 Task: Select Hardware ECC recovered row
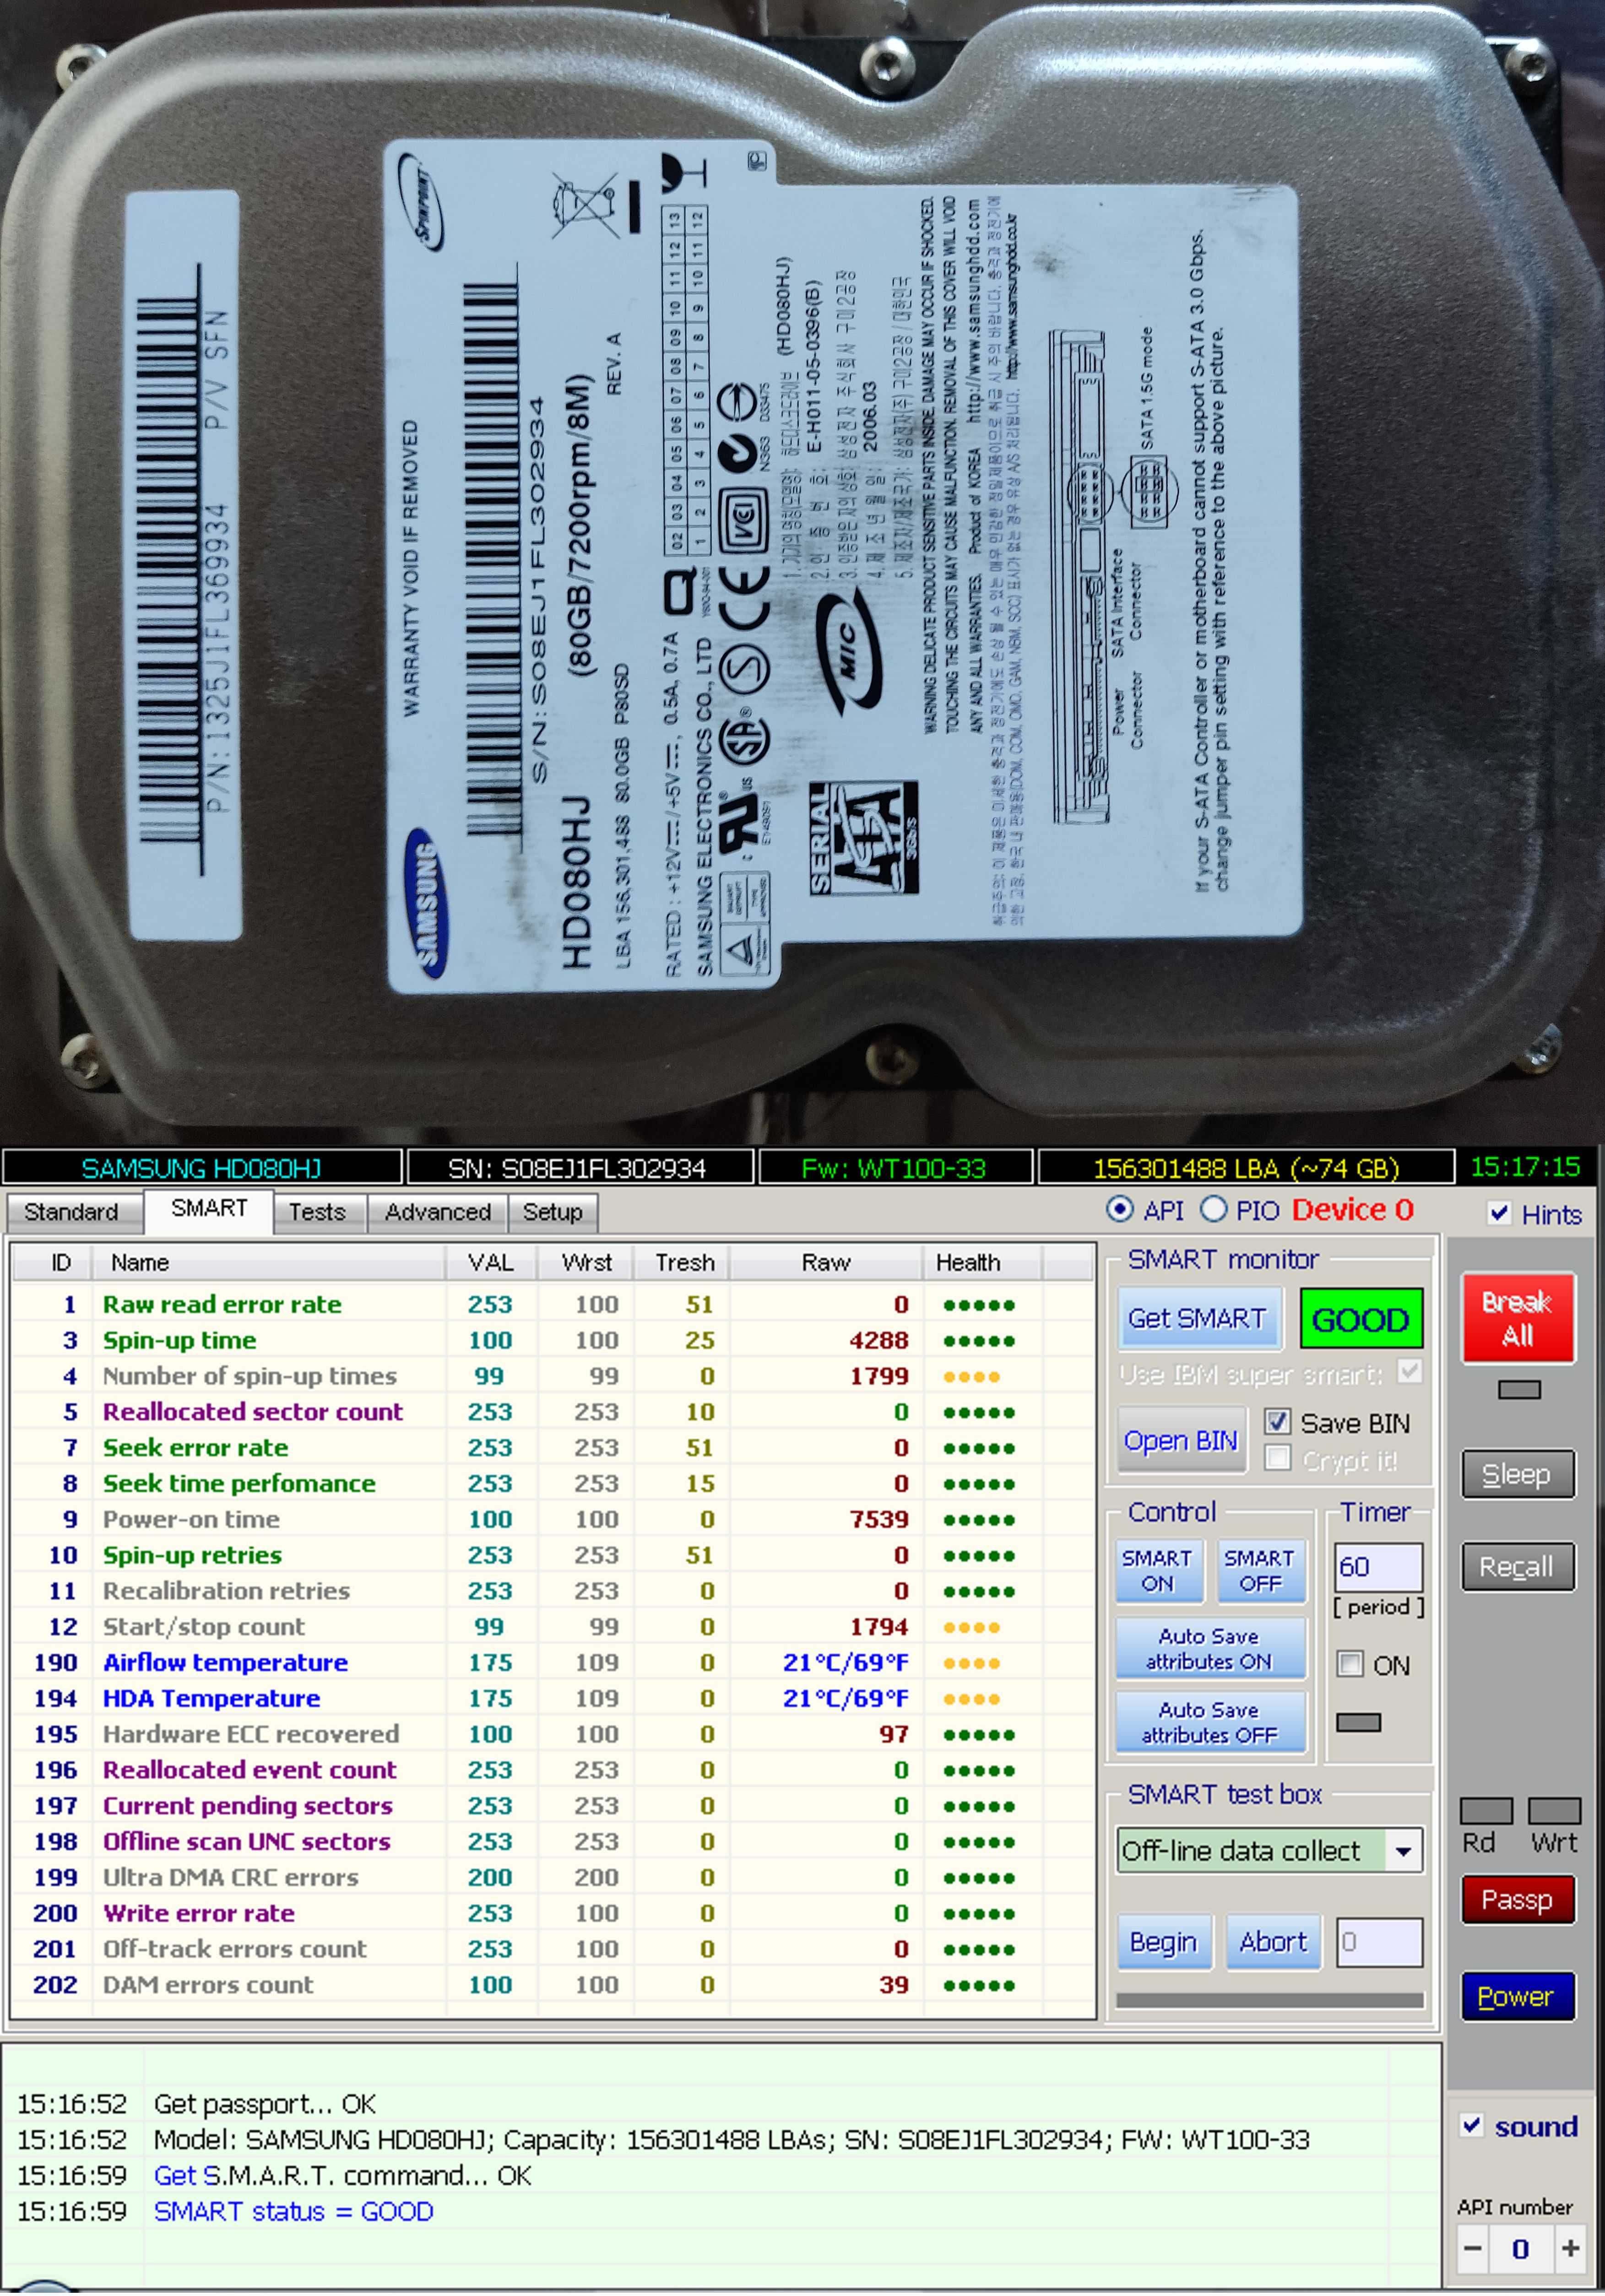(x=553, y=1734)
